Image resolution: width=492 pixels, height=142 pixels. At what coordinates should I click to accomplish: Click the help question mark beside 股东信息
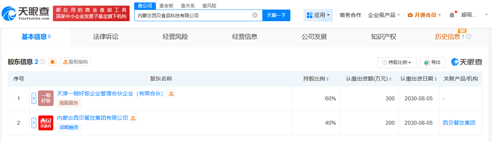click(43, 62)
